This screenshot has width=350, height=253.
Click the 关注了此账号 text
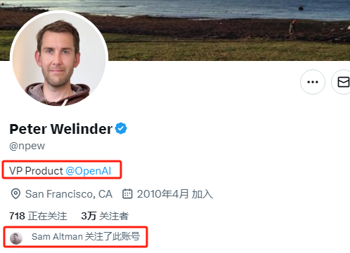[x=112, y=237]
